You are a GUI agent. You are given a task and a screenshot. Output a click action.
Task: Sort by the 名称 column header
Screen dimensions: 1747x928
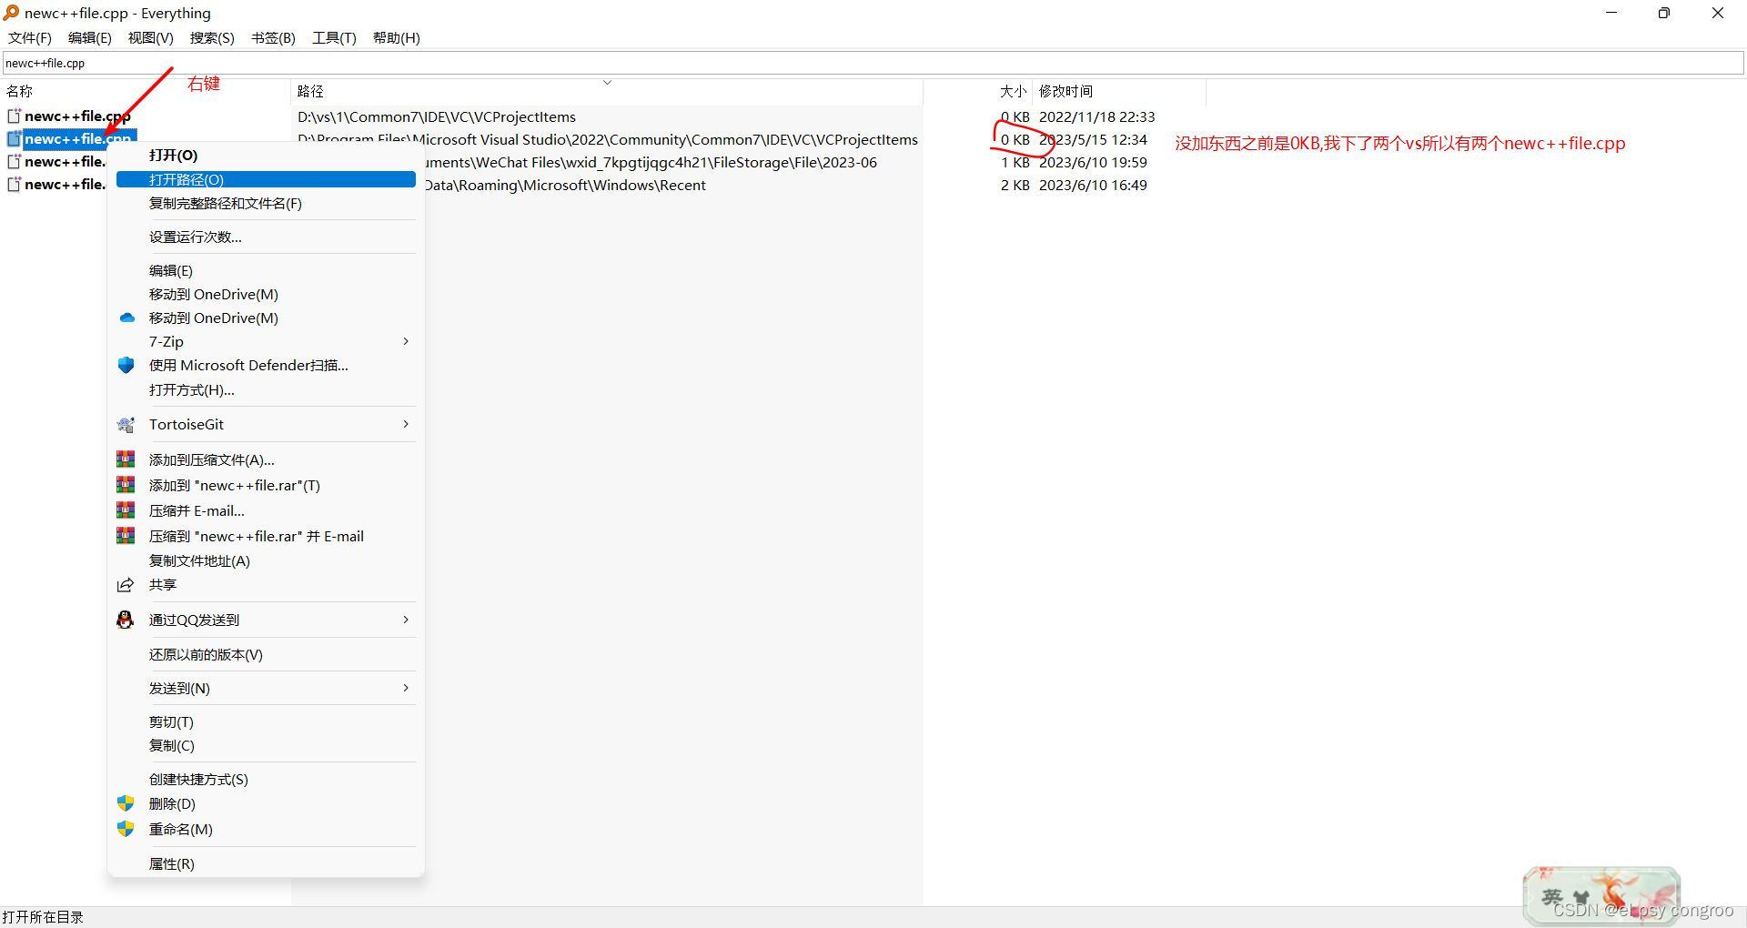146,91
